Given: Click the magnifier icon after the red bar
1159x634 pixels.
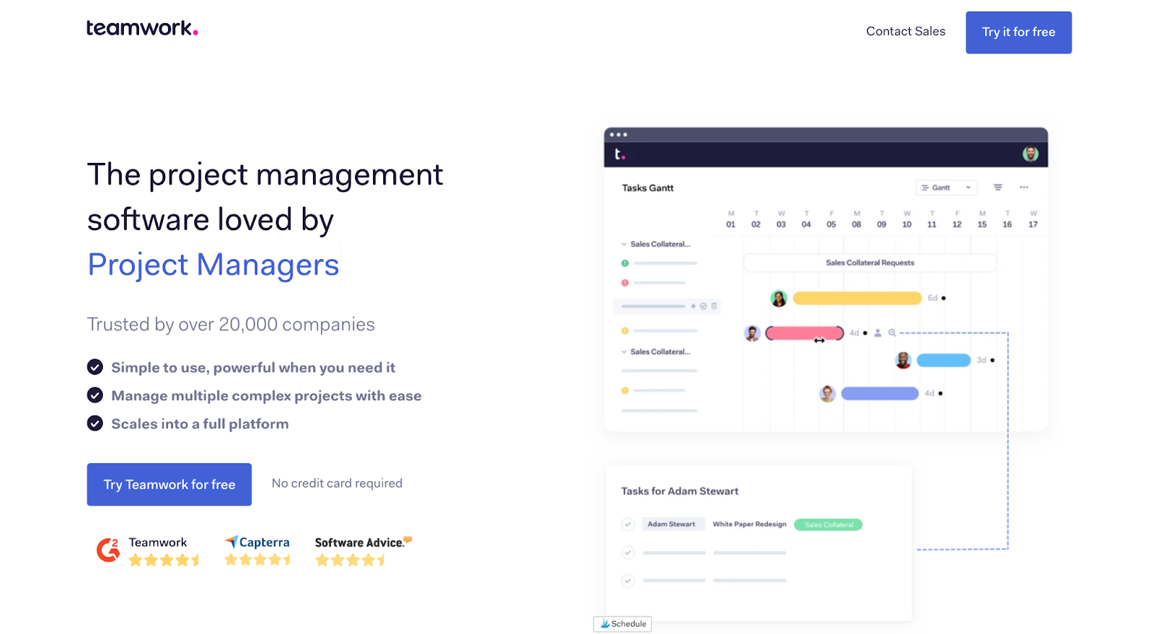Looking at the screenshot, I should pyautogui.click(x=892, y=333).
